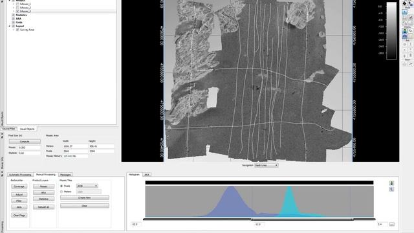Select the blue highlighted pointer mode tool
The height and width of the screenshot is (233, 414).
coord(405,12)
